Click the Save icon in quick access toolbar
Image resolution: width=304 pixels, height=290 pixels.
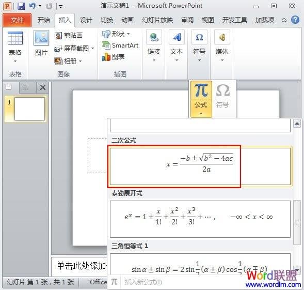(21, 6)
